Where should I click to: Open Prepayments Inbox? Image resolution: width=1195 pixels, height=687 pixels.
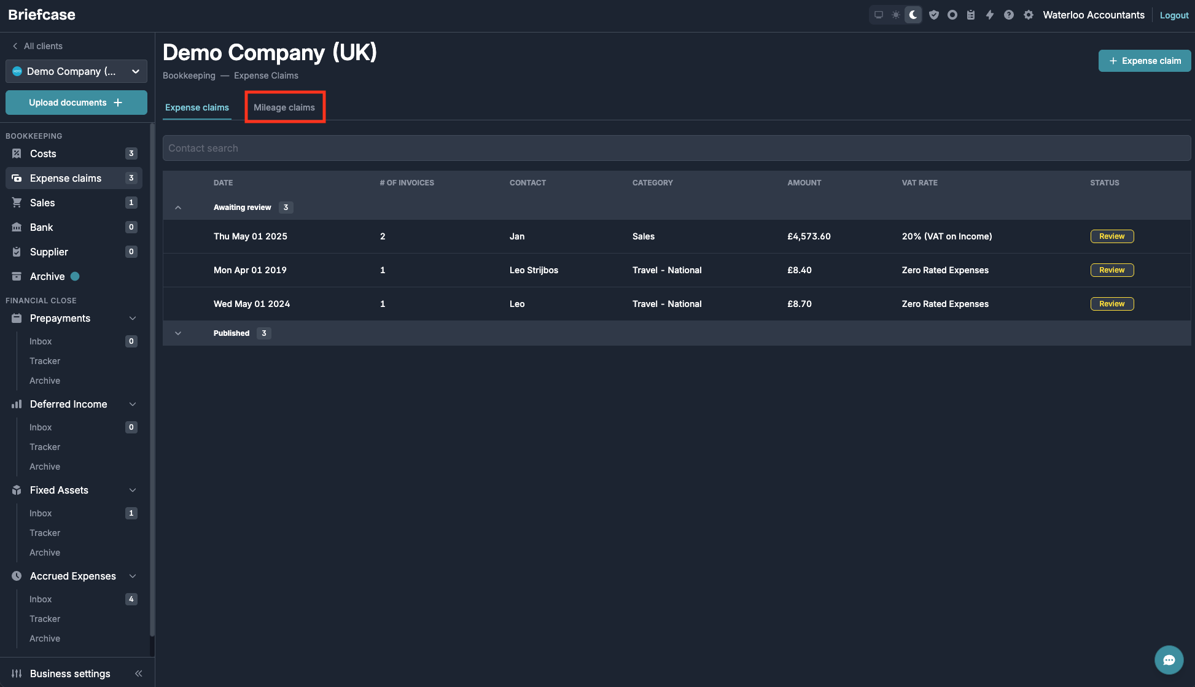point(41,341)
